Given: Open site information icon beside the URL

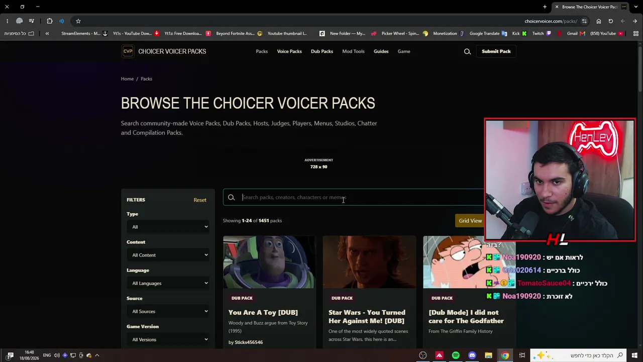Looking at the screenshot, I should [584, 21].
